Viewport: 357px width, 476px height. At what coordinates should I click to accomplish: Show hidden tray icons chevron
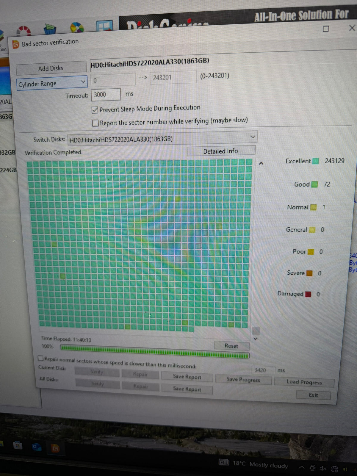(301, 467)
